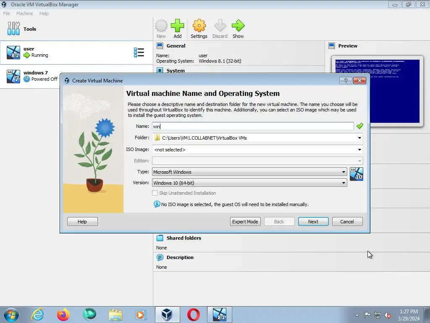The height and width of the screenshot is (323, 430).
Task: Launch Firefox from taskbar
Action: tap(63, 315)
